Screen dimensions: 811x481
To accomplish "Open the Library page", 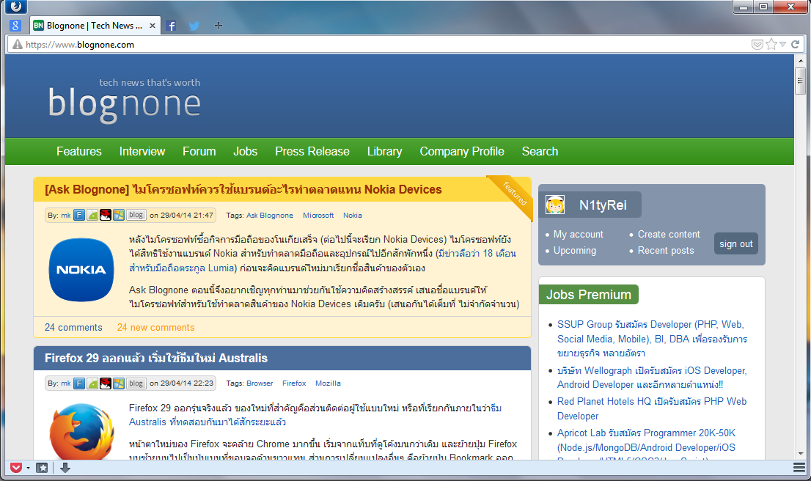I will tap(384, 152).
